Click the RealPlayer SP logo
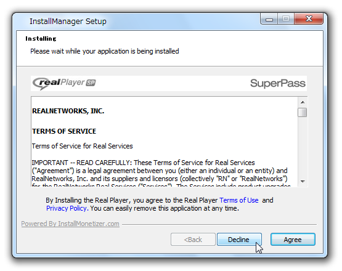 click(x=64, y=83)
